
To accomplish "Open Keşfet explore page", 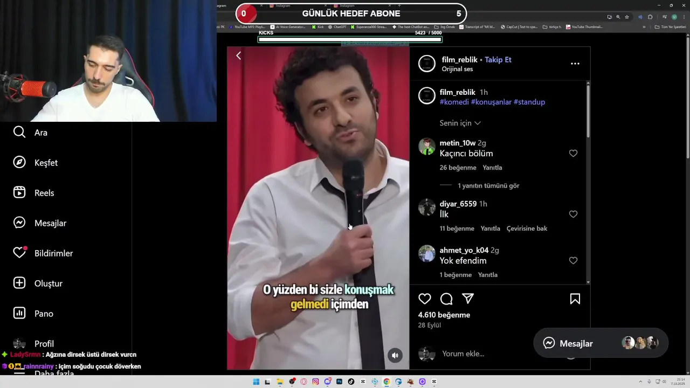I will click(x=35, y=162).
